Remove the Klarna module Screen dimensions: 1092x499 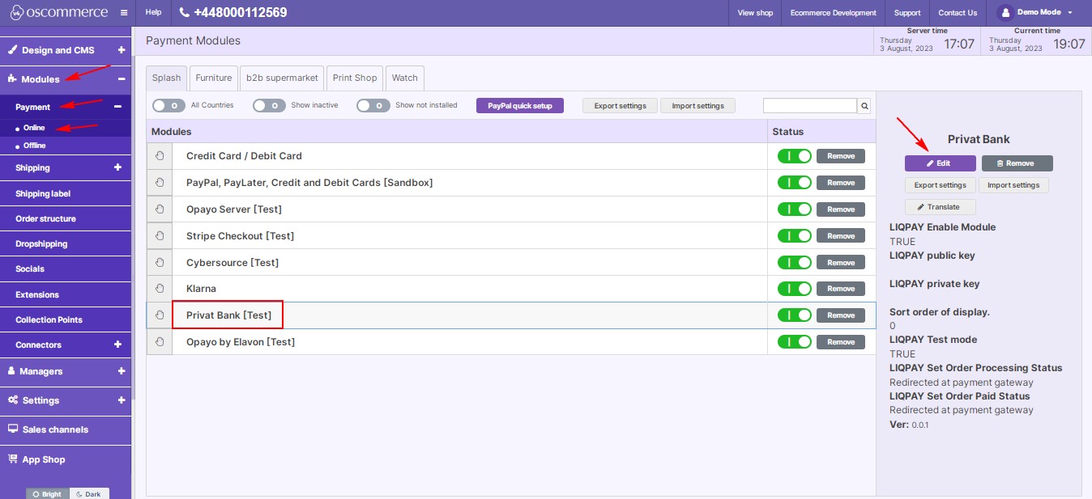841,289
